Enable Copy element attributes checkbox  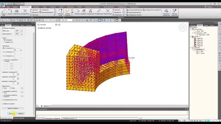coord(3,96)
